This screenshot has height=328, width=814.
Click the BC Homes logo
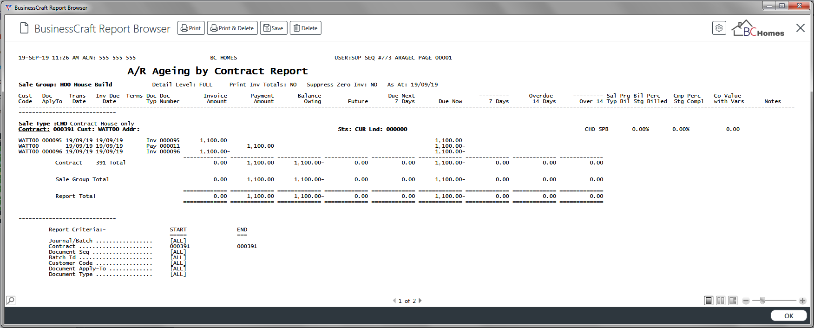pyautogui.click(x=758, y=28)
